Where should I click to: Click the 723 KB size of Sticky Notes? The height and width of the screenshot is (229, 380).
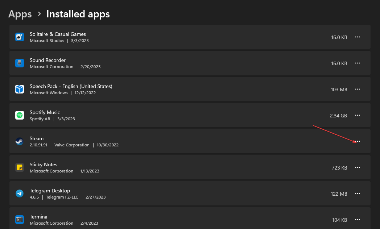click(339, 168)
